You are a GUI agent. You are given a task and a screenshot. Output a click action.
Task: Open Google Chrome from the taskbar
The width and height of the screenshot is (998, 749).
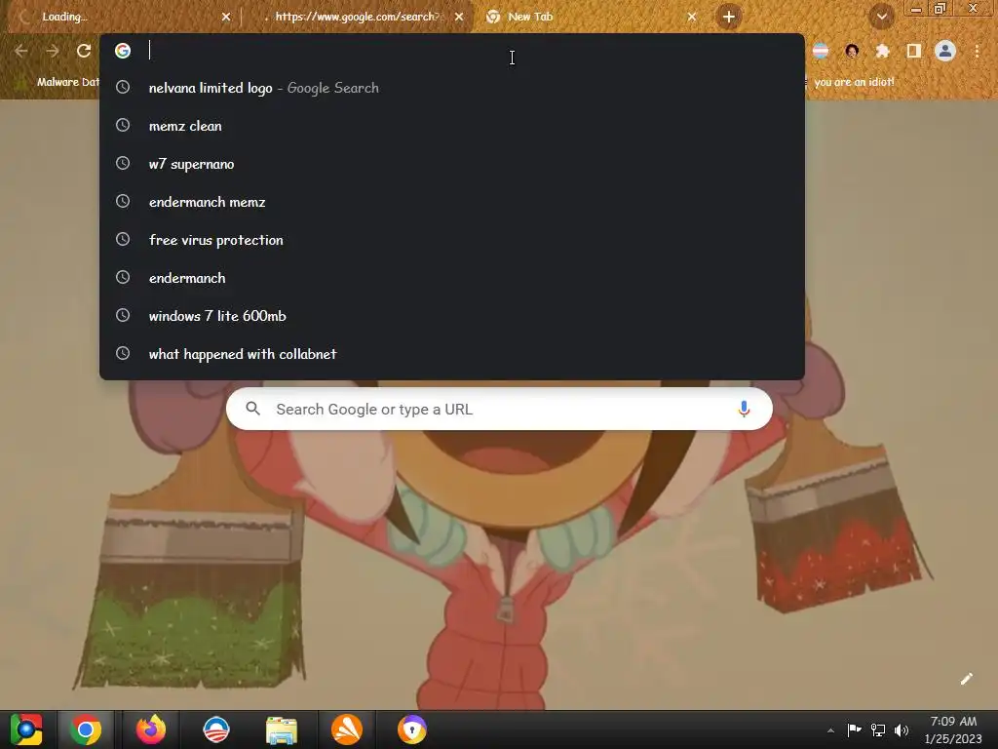coord(86,729)
